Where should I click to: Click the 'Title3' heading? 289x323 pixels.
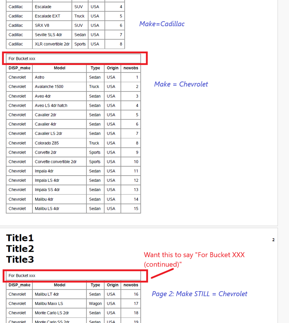pyautogui.click(x=20, y=259)
